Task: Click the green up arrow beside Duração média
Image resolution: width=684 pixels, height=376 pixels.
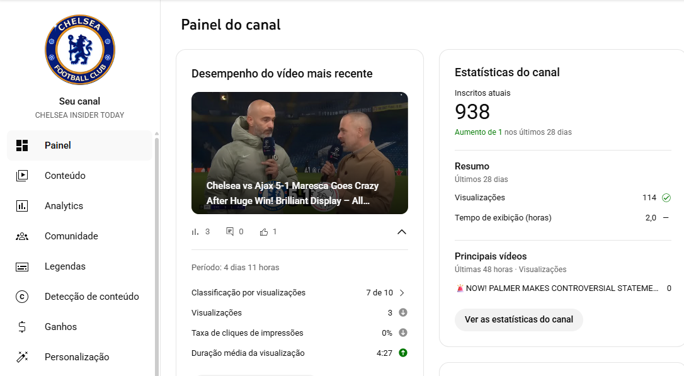Action: tap(403, 353)
